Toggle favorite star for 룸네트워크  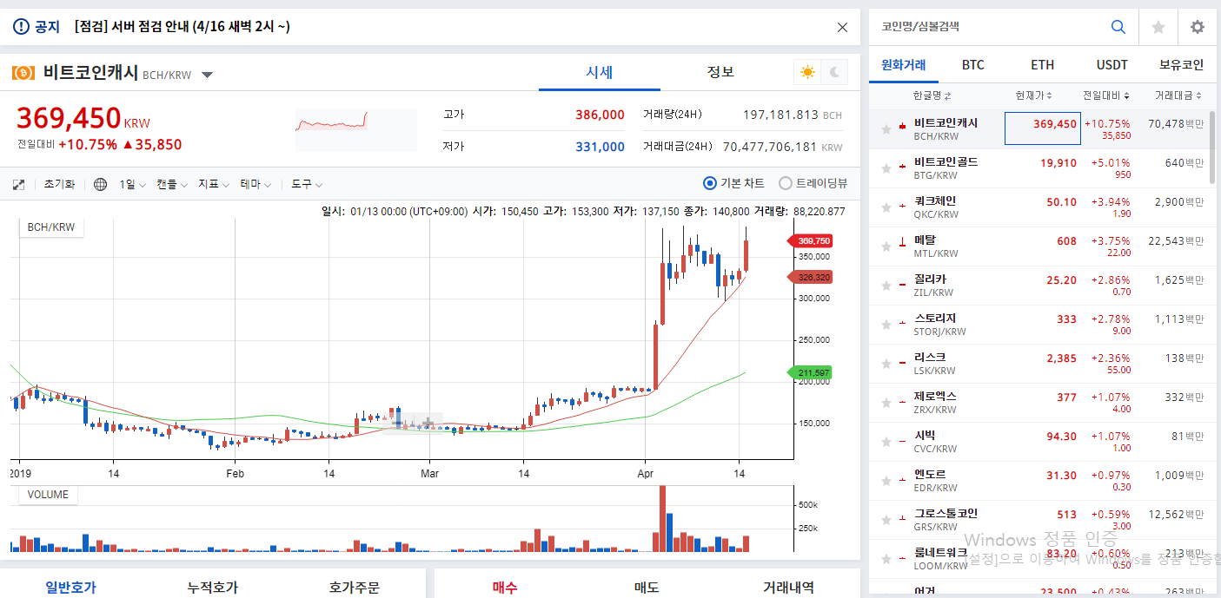point(886,559)
